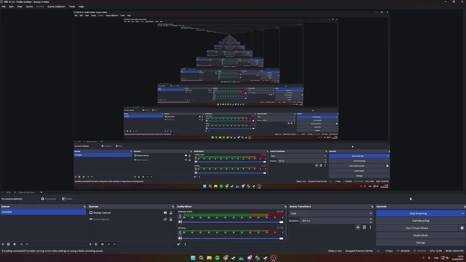
Task: Increase transition duration with up arrow
Action: [x=371, y=219]
